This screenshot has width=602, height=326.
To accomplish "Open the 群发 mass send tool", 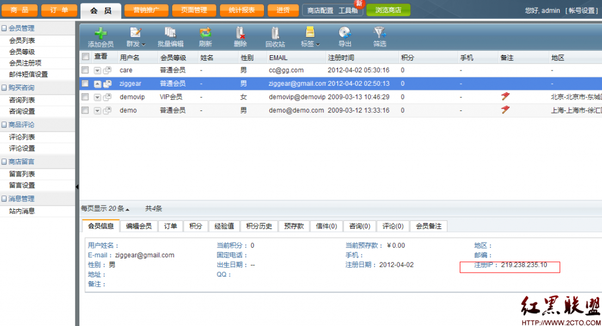I will coord(136,37).
